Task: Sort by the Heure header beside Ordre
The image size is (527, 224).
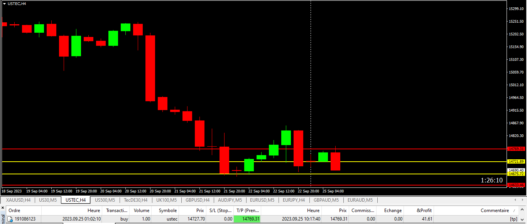Action: [x=71, y=211]
